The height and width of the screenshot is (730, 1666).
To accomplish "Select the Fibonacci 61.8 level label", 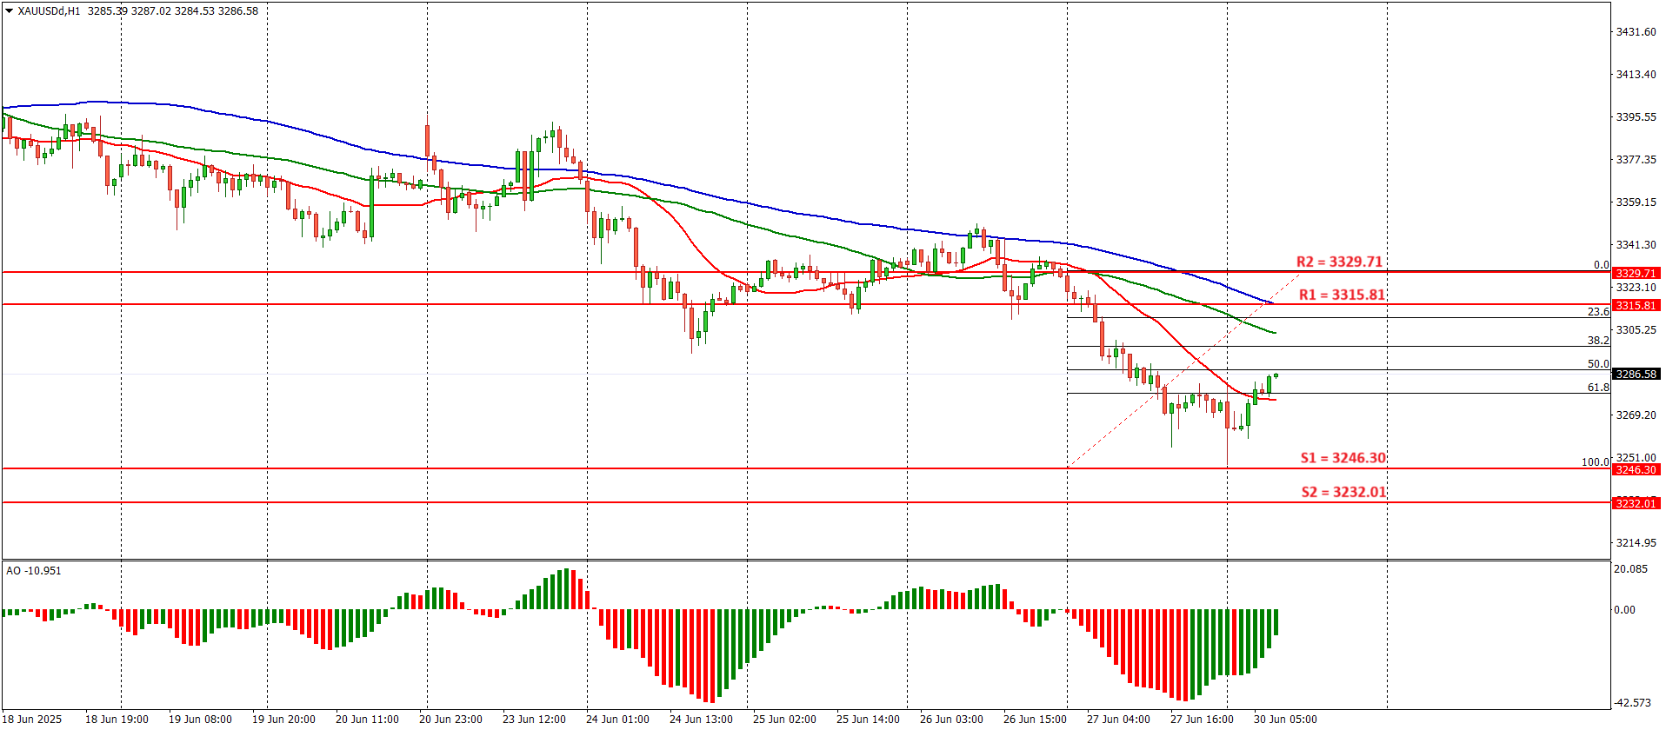I will pos(1597,388).
